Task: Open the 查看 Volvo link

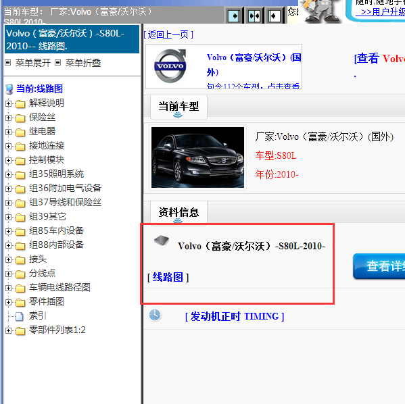Action: 380,58
